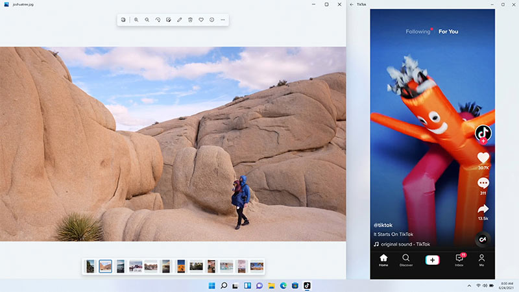Switch to the Following tab in TikTok
The height and width of the screenshot is (292, 519).
pos(418,31)
